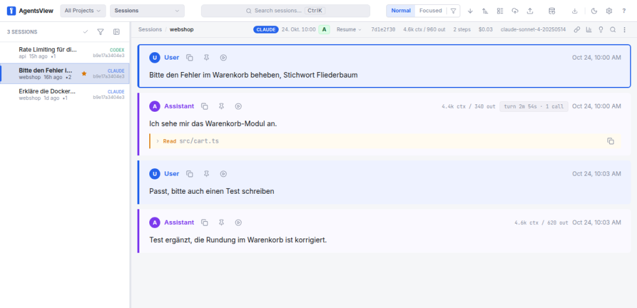Open 'Erkläre die Docker...' session
637x308 pixels.
click(65, 94)
